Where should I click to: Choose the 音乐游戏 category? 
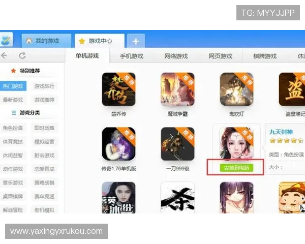[13, 182]
